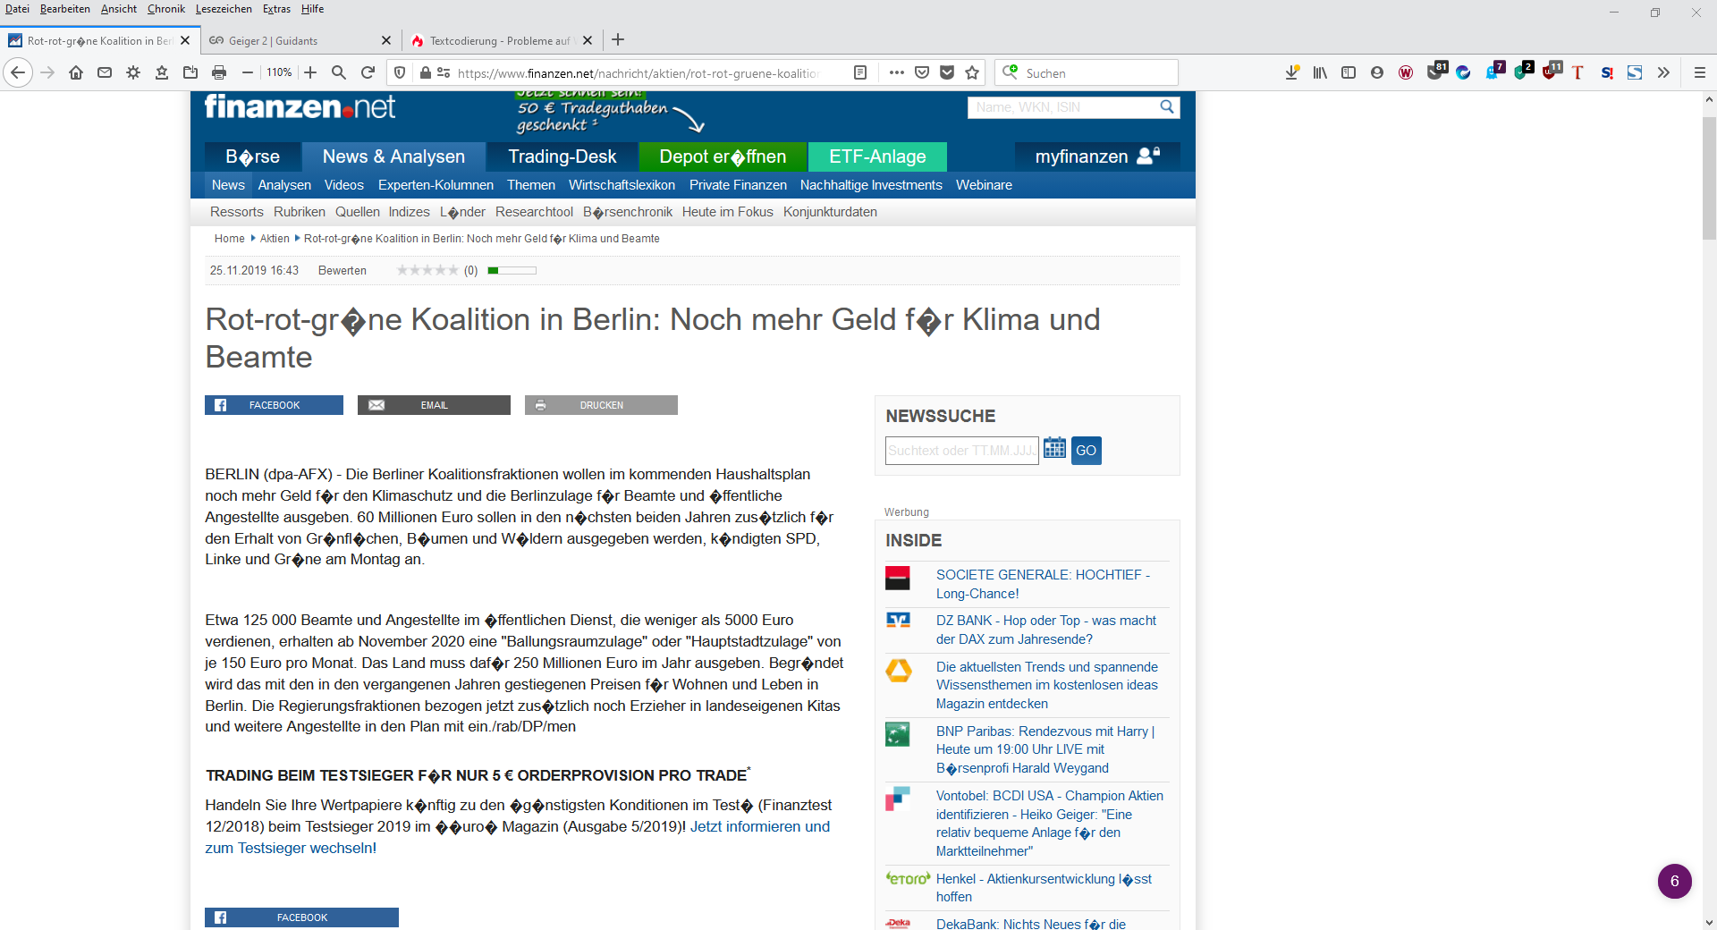Click the print icon in toolbar

tap(219, 72)
